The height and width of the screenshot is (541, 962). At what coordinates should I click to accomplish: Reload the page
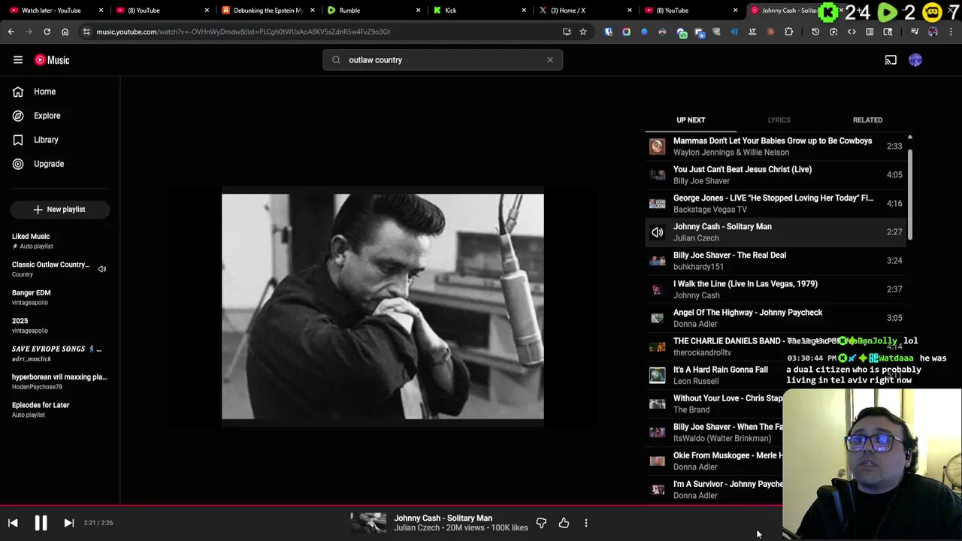pos(47,32)
